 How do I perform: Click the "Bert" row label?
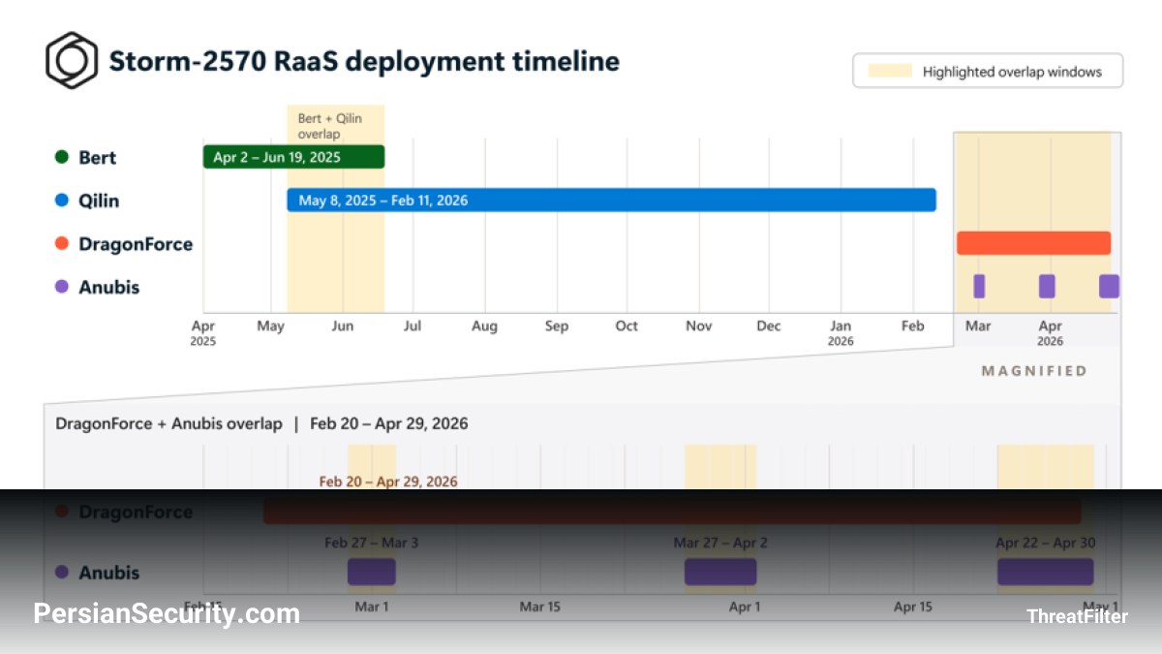point(98,157)
